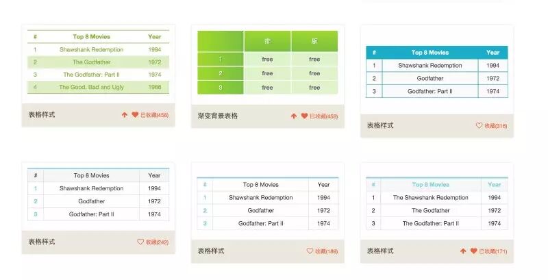The image size is (548, 280).
Task: Click the filled heart beside 已收藏(171)
Action: (x=473, y=251)
